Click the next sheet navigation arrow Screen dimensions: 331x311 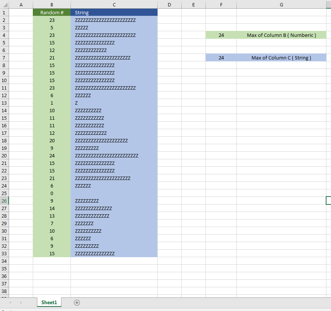click(21, 302)
